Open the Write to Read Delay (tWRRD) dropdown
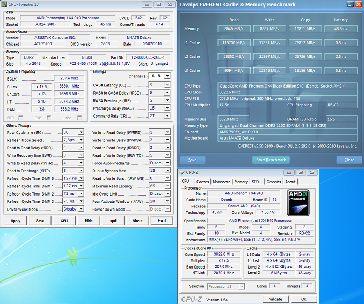 [x=168, y=132]
